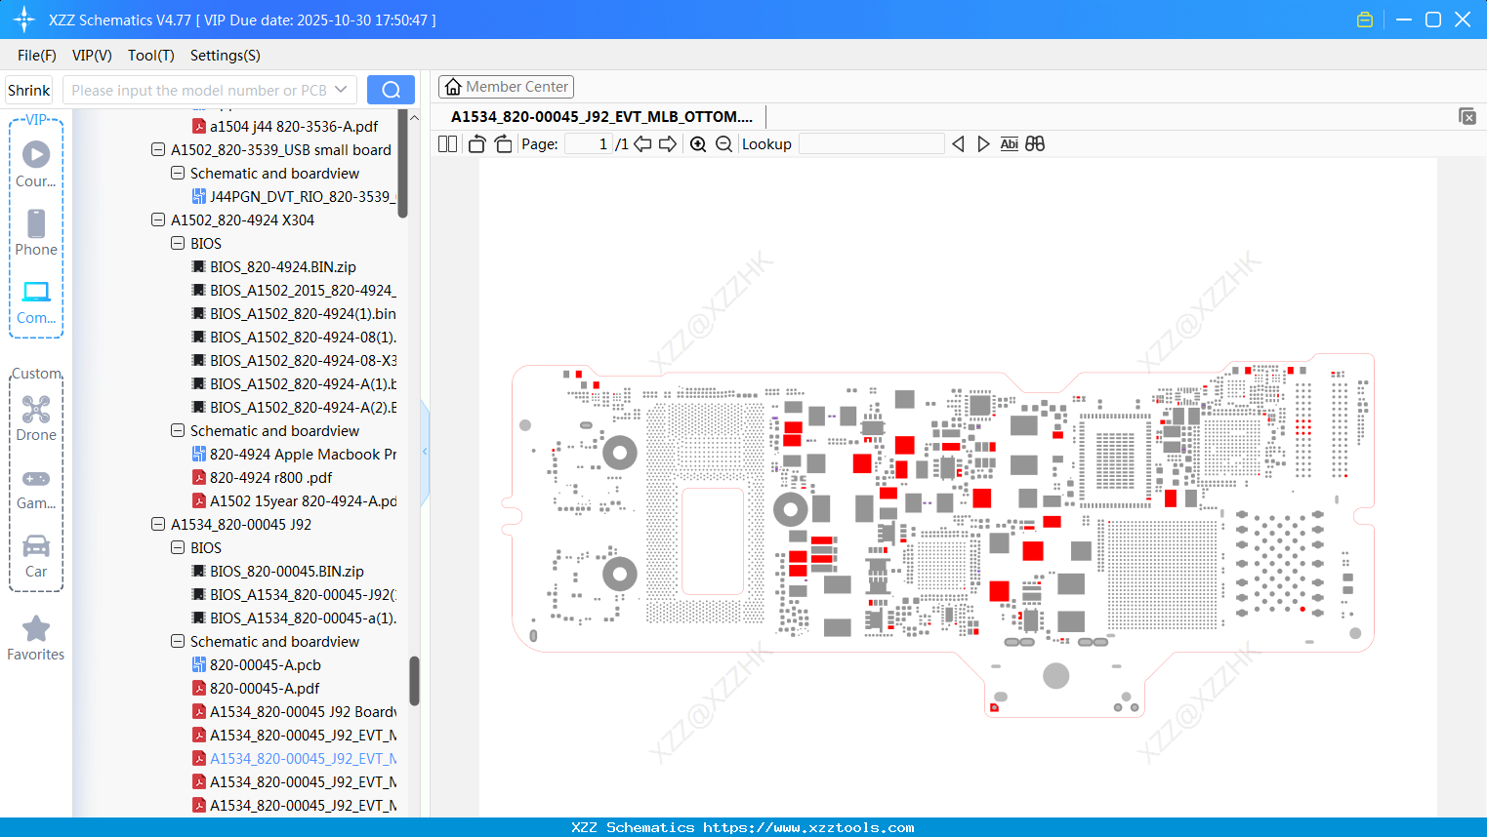Screen dimensions: 1487x837
Task: Open the www.xzztools.com link in status bar
Action: tap(808, 827)
